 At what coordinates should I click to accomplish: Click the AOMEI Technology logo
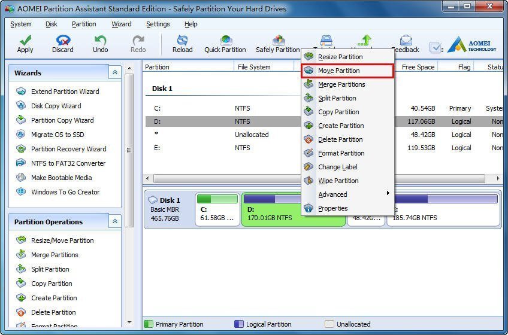click(x=471, y=45)
